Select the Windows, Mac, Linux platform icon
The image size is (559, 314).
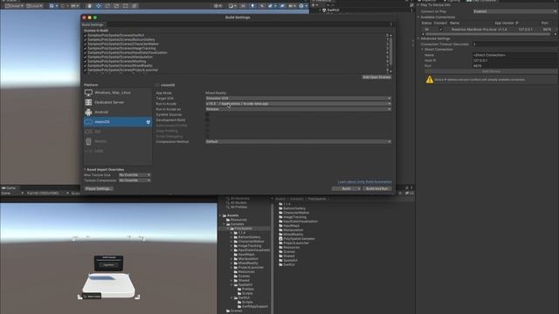(88, 92)
